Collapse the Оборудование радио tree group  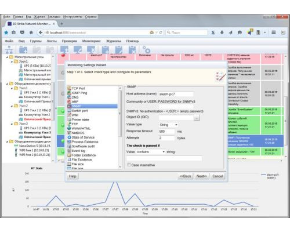7,142
